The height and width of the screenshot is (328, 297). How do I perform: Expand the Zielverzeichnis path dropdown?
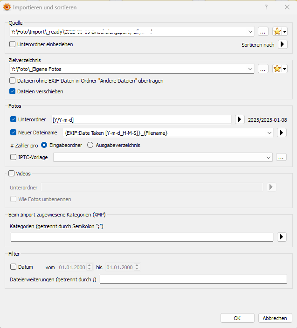(251, 69)
